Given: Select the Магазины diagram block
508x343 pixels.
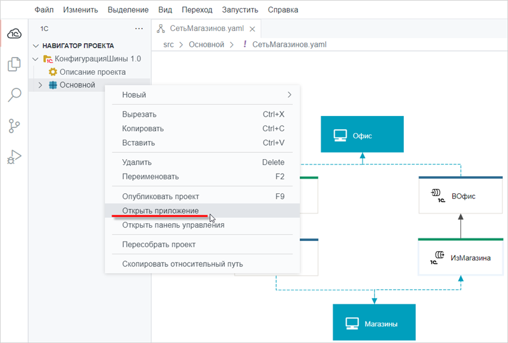Looking at the screenshot, I should tap(374, 322).
